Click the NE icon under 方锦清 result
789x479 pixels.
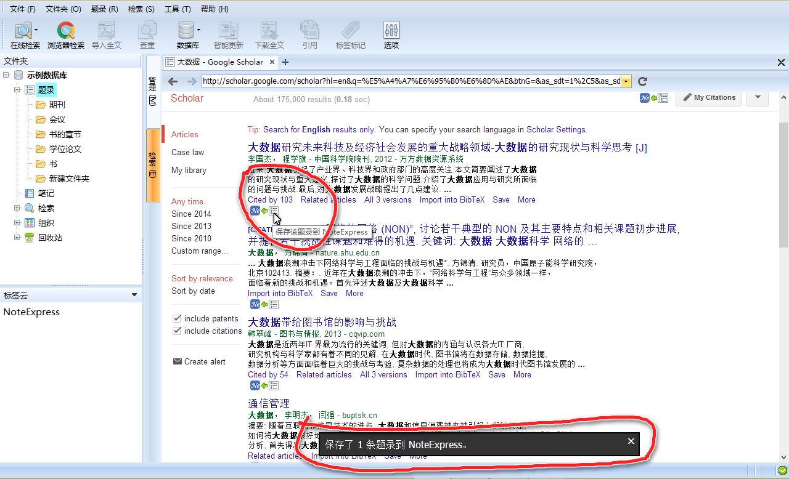[x=255, y=304]
